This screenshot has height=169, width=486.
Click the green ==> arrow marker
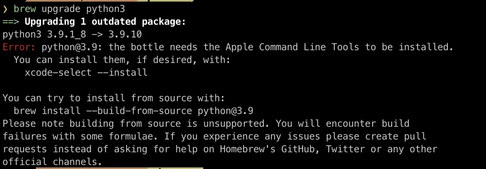point(11,22)
